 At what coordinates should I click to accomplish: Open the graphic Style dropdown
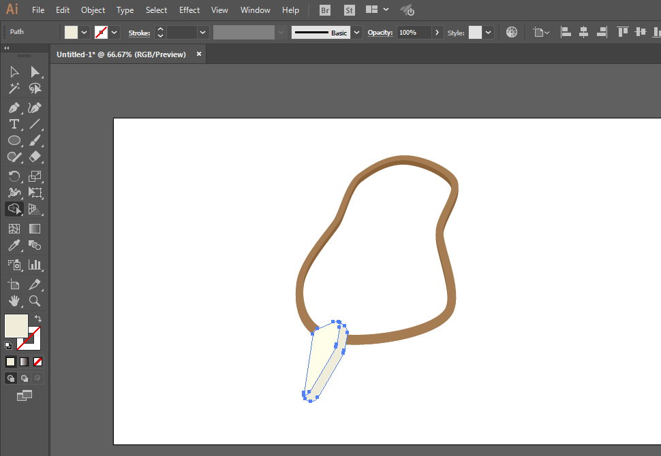(x=488, y=33)
